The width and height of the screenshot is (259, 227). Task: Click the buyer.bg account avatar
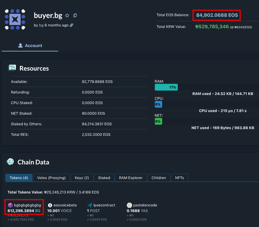point(15,19)
